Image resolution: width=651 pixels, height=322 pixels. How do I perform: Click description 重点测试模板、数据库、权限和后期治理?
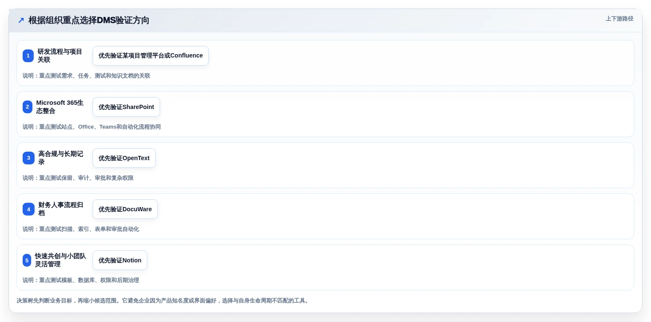[x=89, y=280]
